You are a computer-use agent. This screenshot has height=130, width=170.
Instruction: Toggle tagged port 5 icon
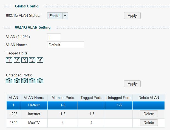[40, 60]
